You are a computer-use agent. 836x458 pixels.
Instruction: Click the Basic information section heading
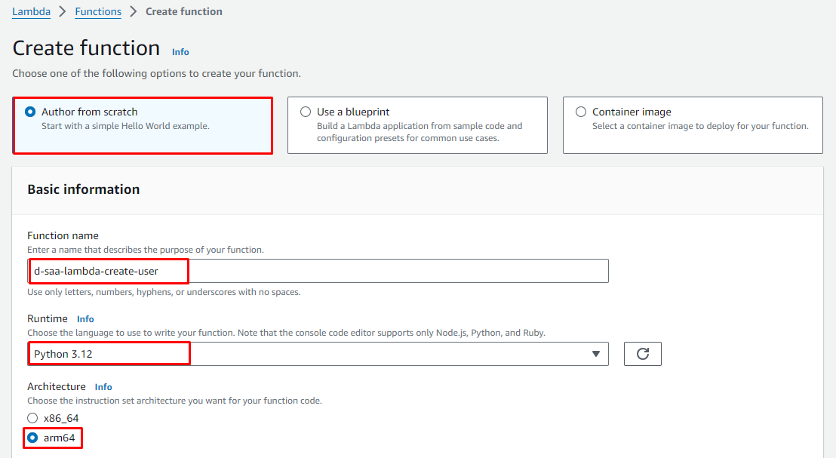point(84,189)
